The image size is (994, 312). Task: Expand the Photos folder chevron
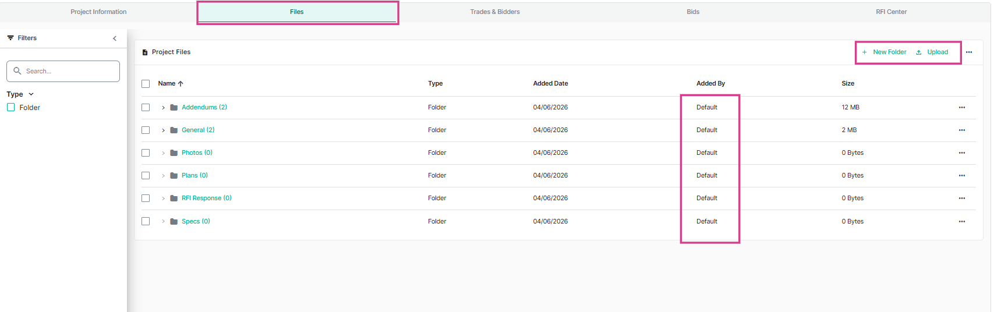163,153
